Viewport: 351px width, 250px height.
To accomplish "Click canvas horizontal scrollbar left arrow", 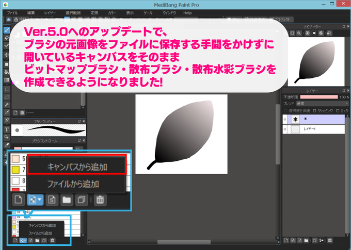I will 89,242.
